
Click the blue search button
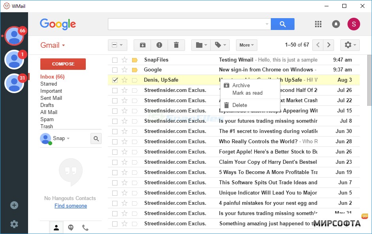coord(283,24)
